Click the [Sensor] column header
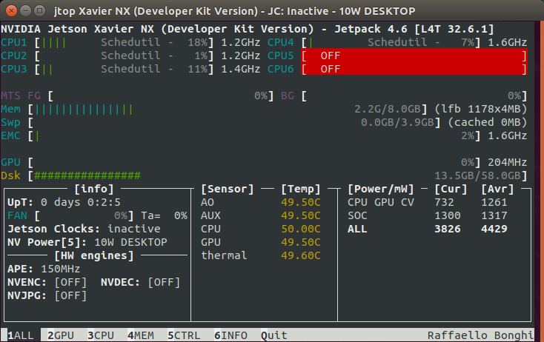Viewport: 544px width, 342px height. point(228,189)
